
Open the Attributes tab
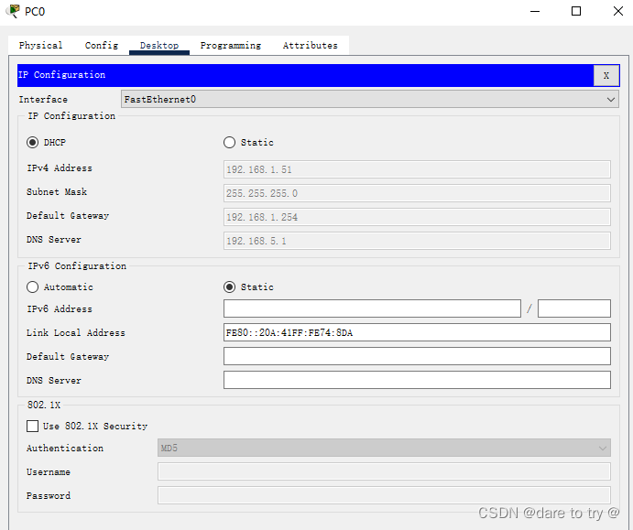click(x=310, y=45)
